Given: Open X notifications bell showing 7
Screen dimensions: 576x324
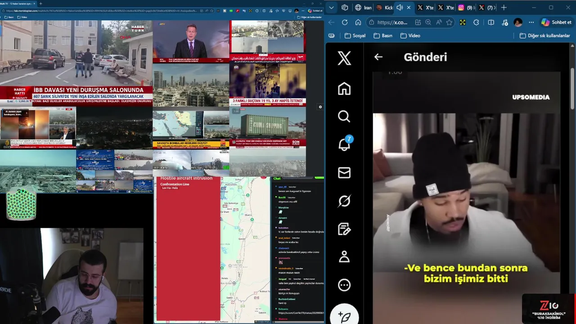Looking at the screenshot, I should 344,144.
